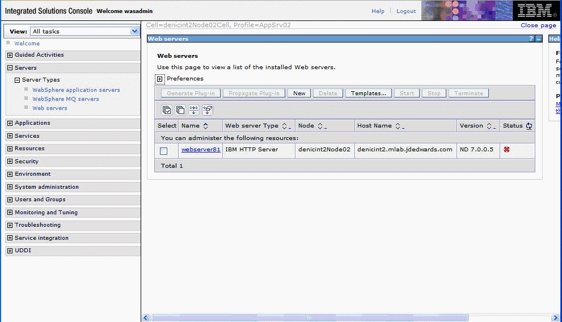The height and width of the screenshot is (322, 562).
Task: Open the Web servers navigation link
Action: tap(50, 108)
